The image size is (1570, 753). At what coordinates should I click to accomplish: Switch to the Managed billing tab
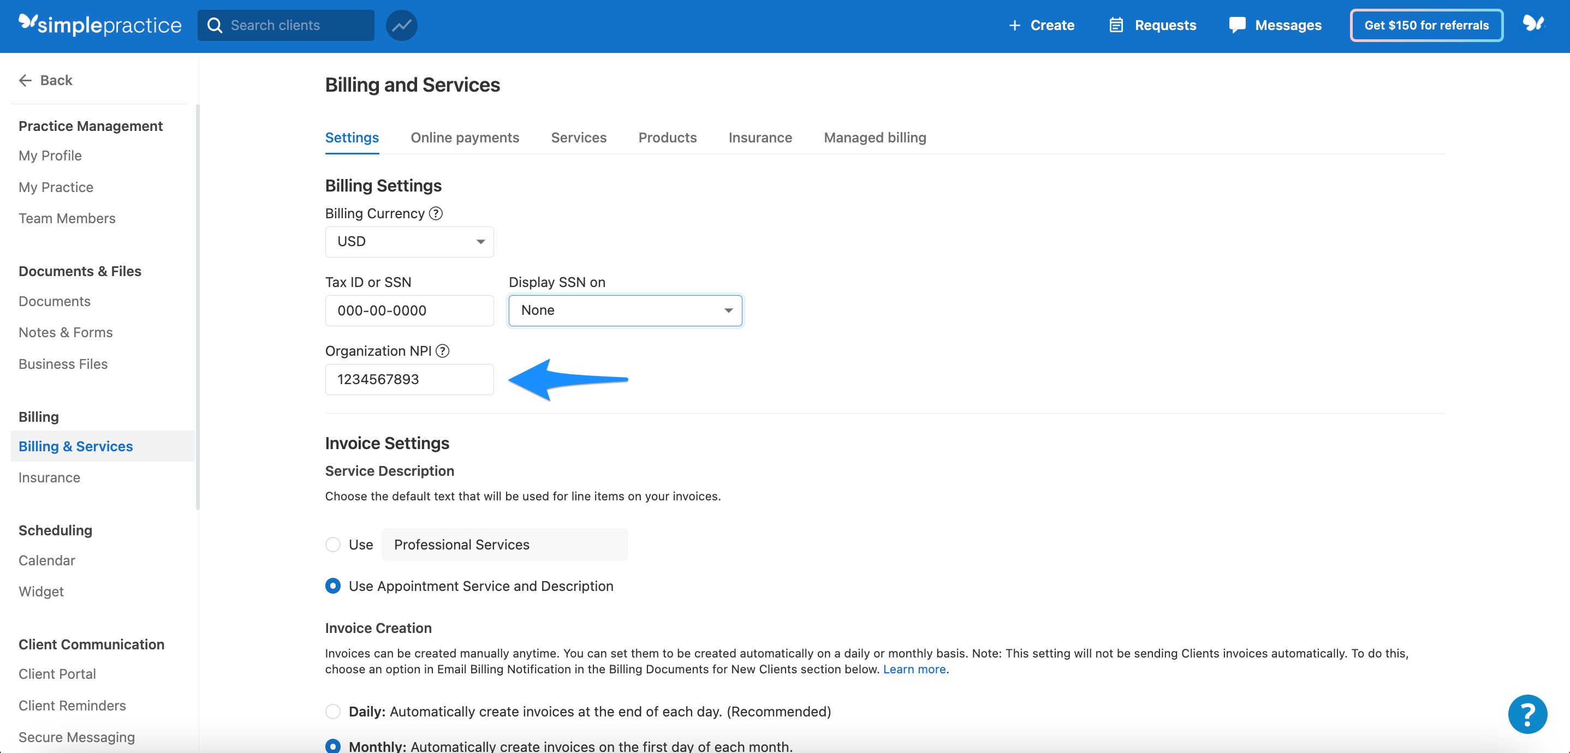(875, 137)
